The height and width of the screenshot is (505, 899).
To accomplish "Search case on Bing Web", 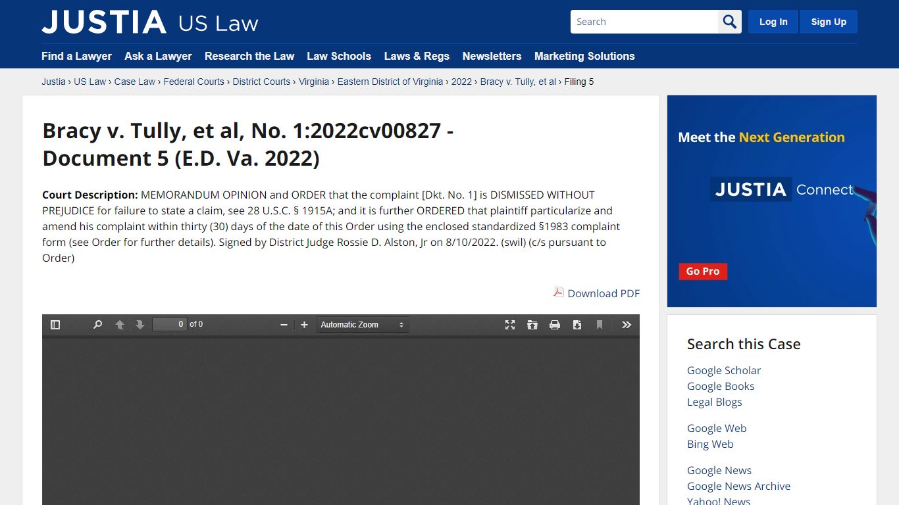I will [710, 444].
